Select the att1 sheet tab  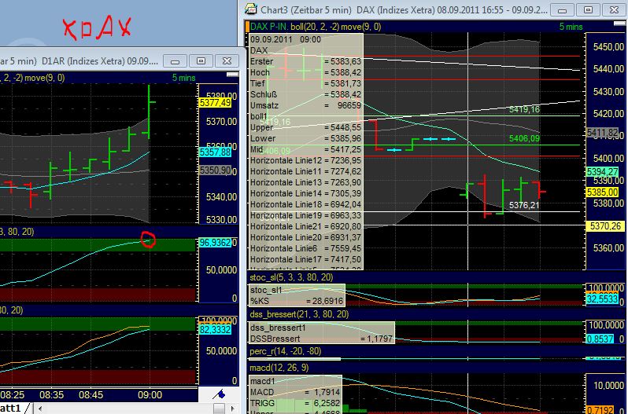(x=10, y=408)
